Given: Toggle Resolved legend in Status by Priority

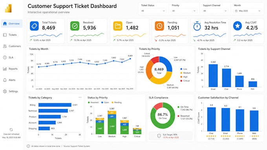Looking at the screenshot, I should click(93, 103).
